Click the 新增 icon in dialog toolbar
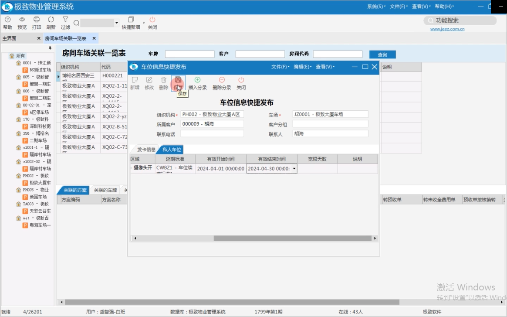 (x=135, y=80)
